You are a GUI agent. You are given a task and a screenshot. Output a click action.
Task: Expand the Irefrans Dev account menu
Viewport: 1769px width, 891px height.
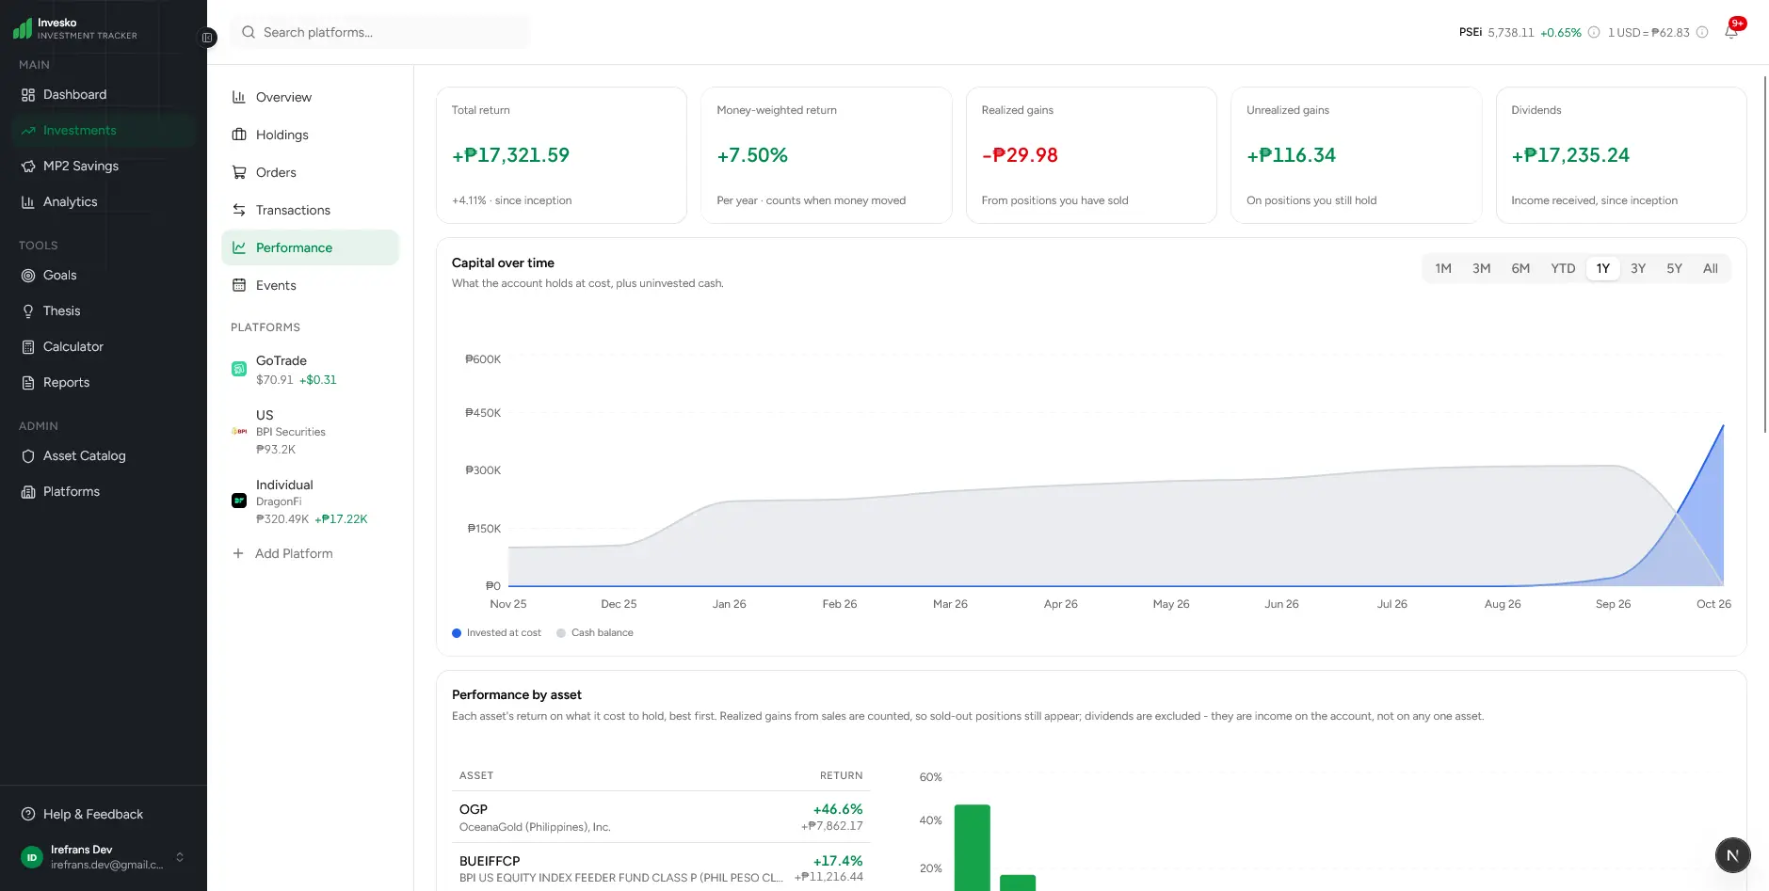click(x=104, y=857)
